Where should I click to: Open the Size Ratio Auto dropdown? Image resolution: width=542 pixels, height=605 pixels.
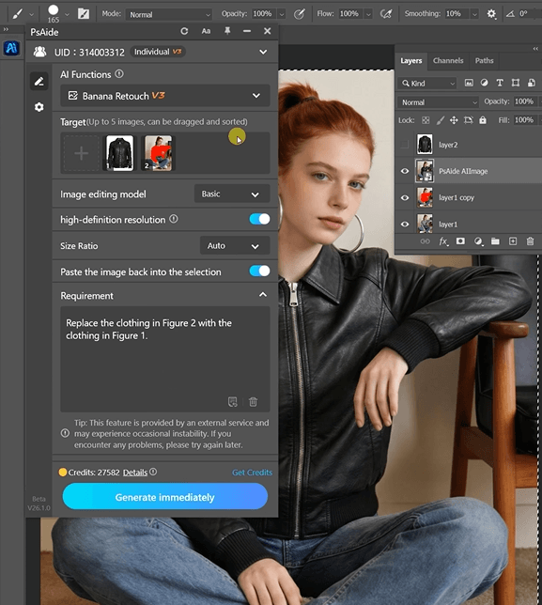point(235,246)
